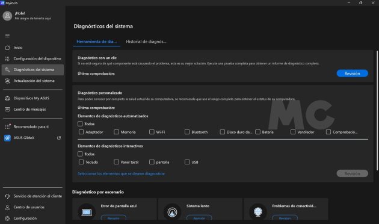The height and width of the screenshot is (224, 379).
Task: Switch to Herramienta de dia... tab
Action: tap(97, 42)
